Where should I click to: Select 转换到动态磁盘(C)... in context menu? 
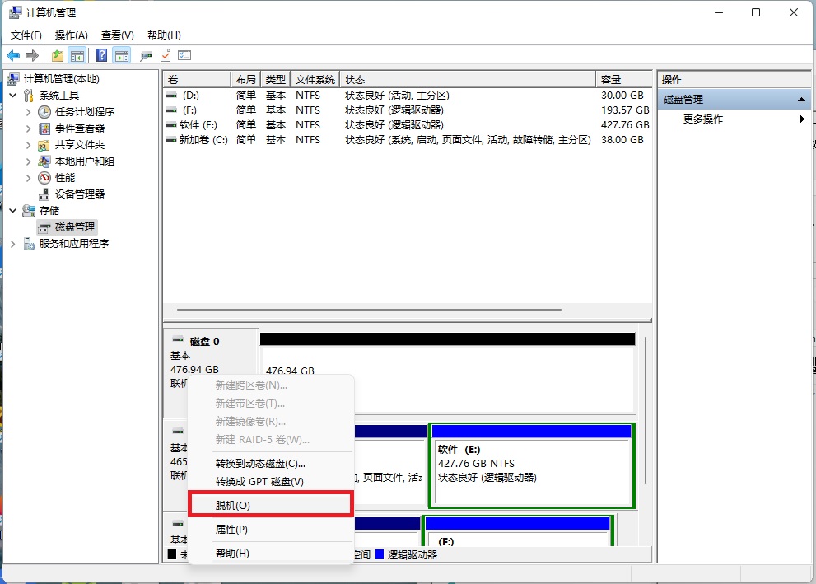[x=260, y=464]
